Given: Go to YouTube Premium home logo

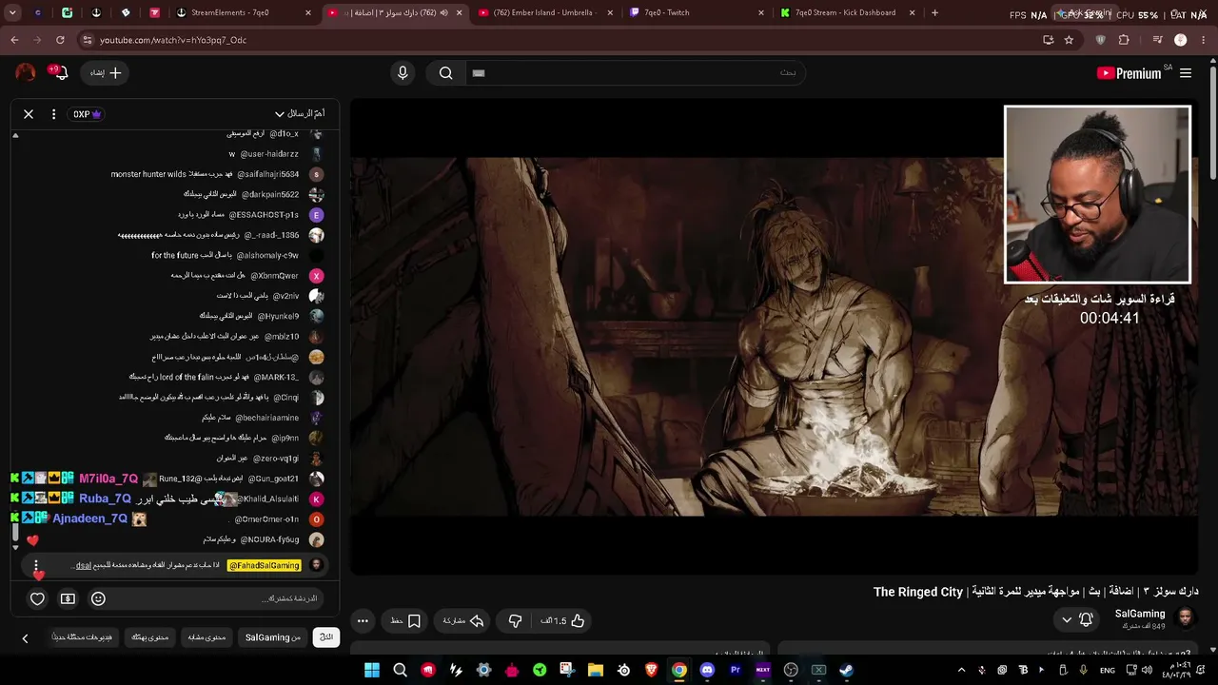Looking at the screenshot, I should (x=1129, y=73).
